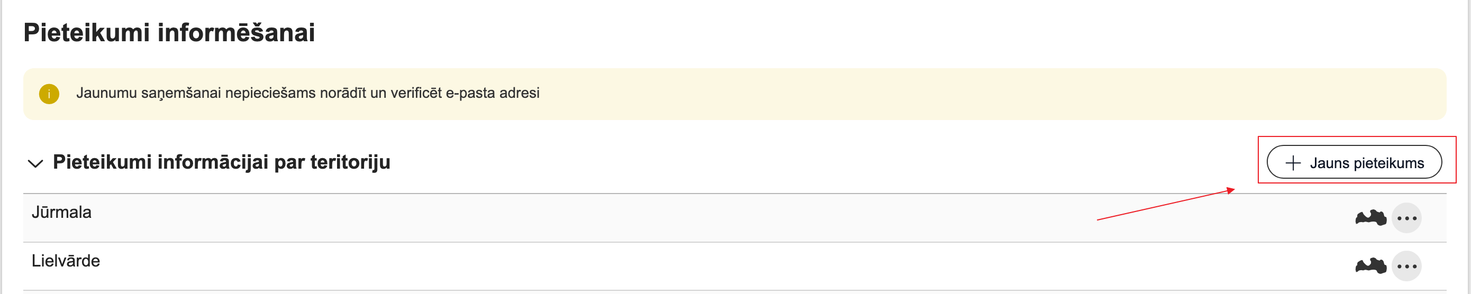Screen dimensions: 1471x294
Task: Click the Pieteikumi informēšanai page heading
Action: 169,33
